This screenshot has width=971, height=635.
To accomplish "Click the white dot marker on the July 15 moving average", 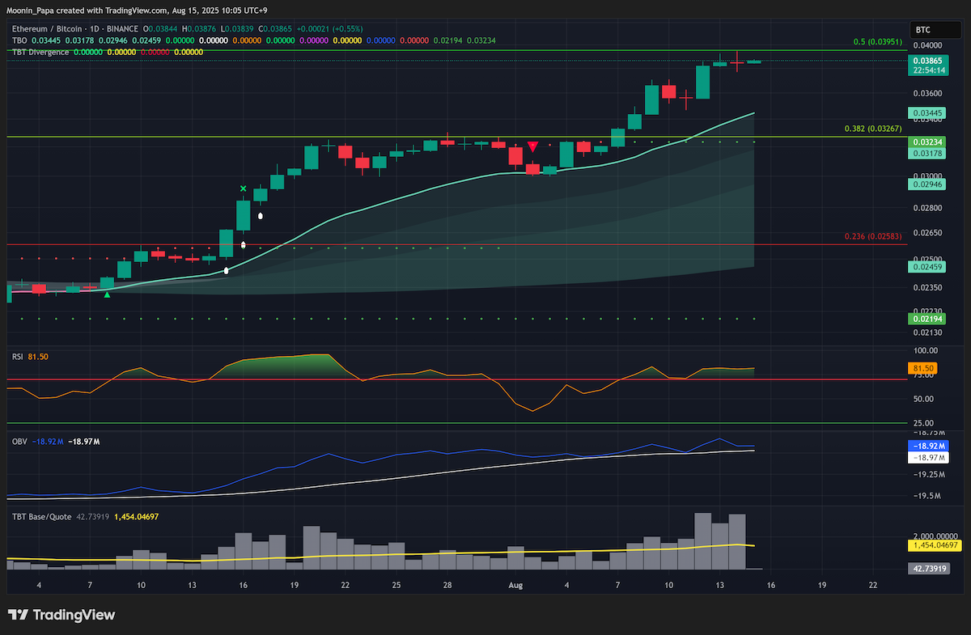I will point(226,270).
